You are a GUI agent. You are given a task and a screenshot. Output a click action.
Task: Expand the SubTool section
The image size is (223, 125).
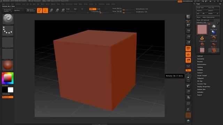click(x=200, y=56)
